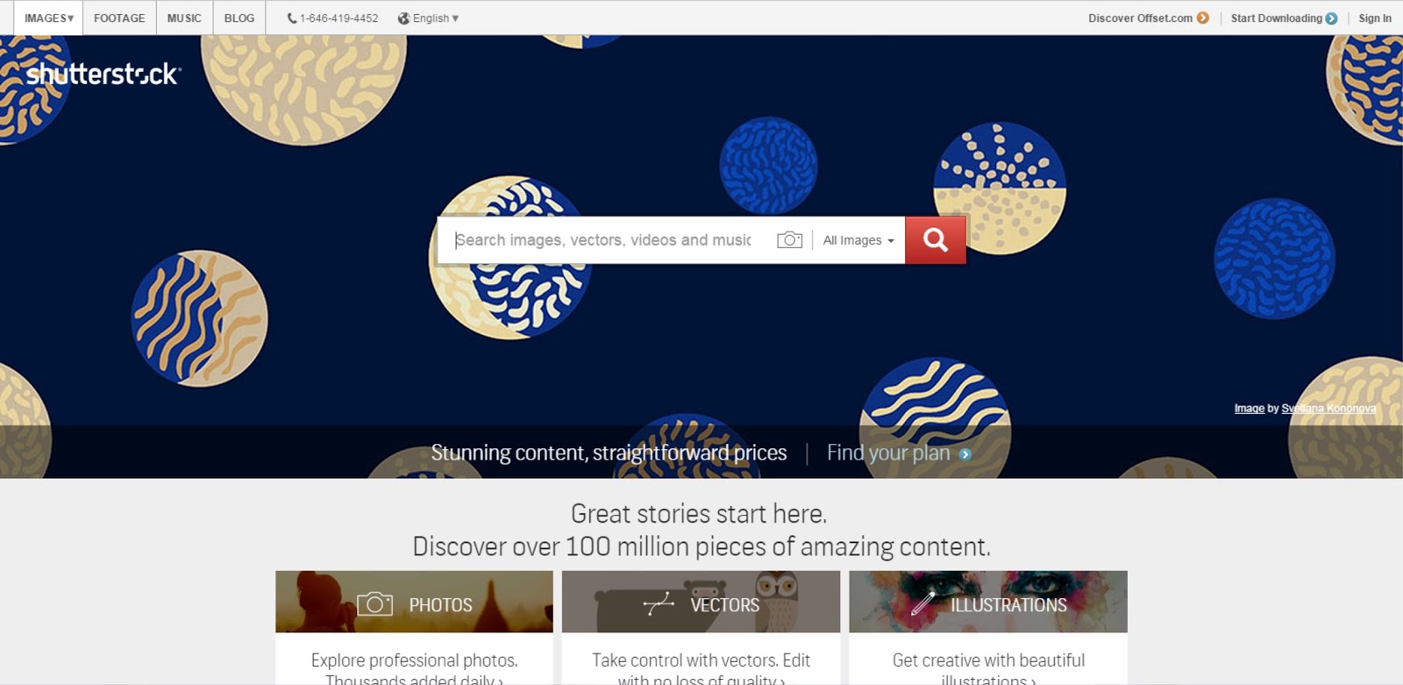This screenshot has height=685, width=1403.
Task: Click the red magnifying glass search button
Action: (x=935, y=239)
